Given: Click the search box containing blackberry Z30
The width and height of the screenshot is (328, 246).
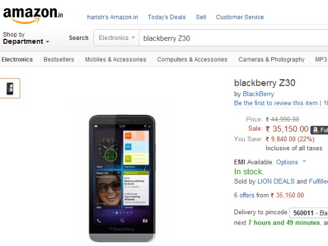Looking at the screenshot, I should point(233,38).
